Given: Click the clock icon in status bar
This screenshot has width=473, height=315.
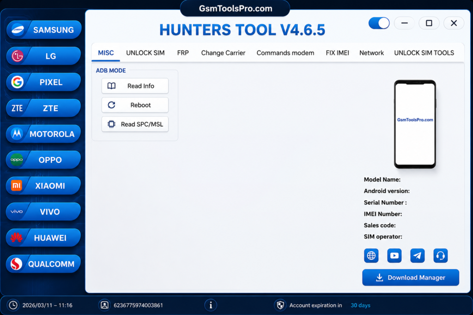Looking at the screenshot, I should [x=13, y=305].
